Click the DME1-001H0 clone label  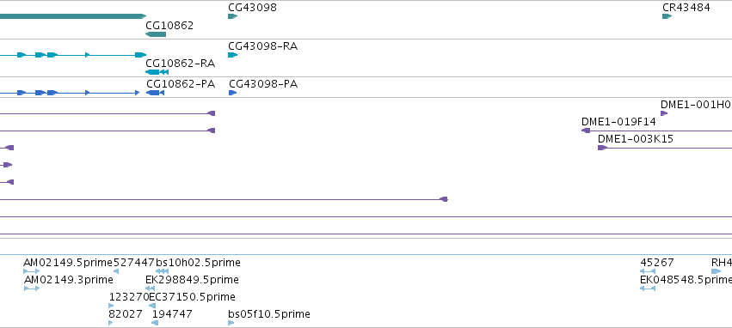(x=695, y=105)
